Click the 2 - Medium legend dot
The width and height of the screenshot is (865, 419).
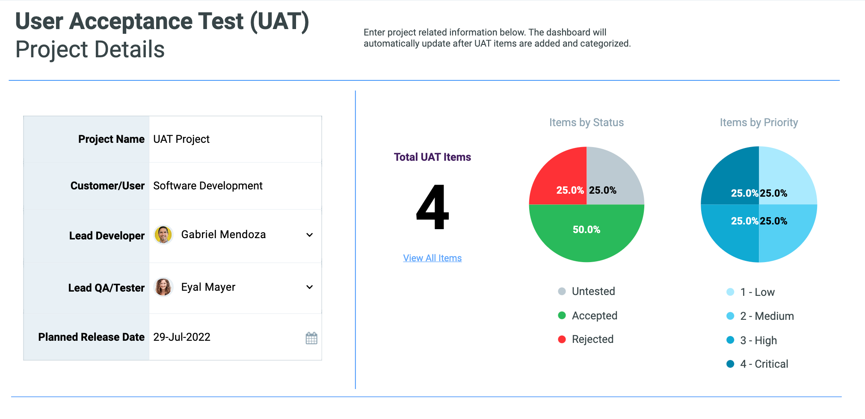[x=730, y=316]
